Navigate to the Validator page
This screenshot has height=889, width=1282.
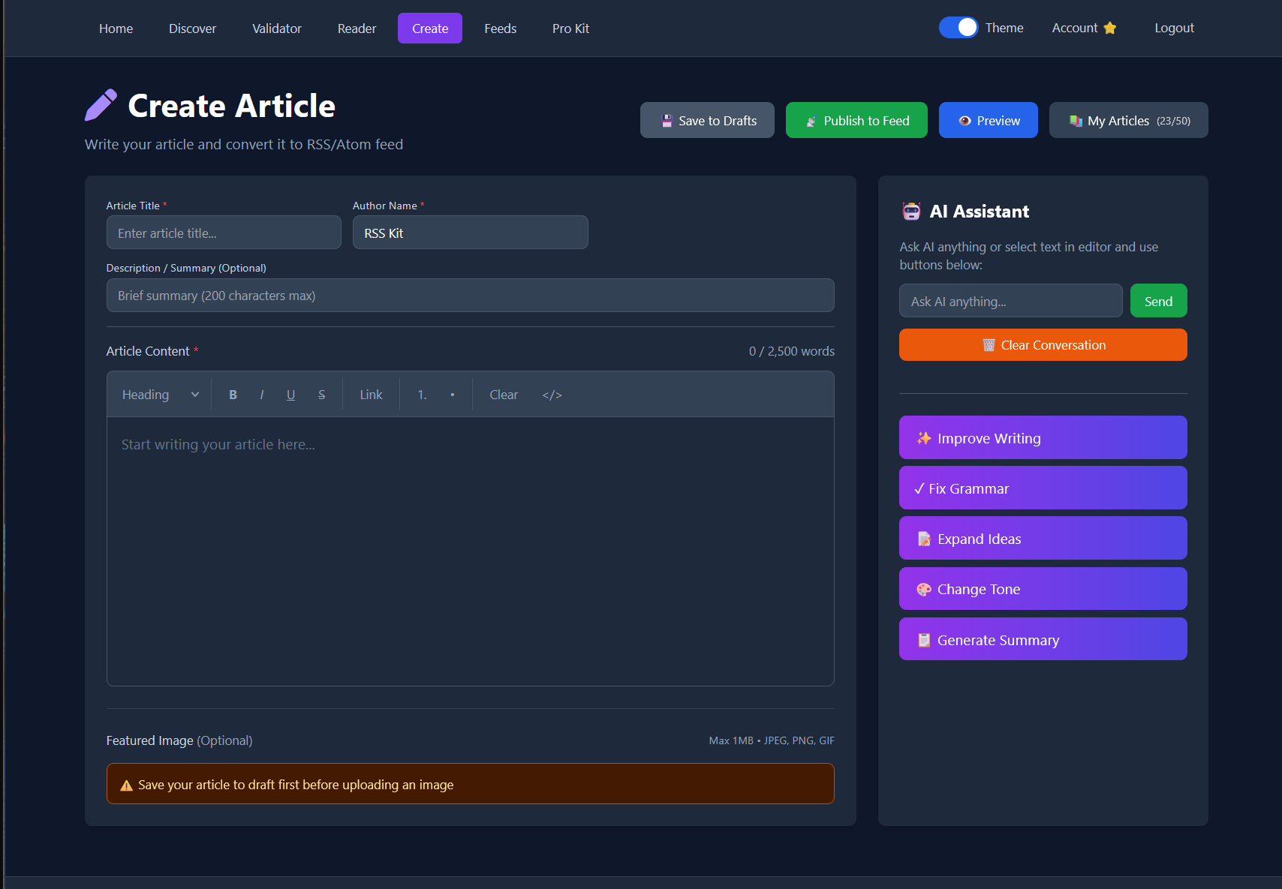pos(276,28)
